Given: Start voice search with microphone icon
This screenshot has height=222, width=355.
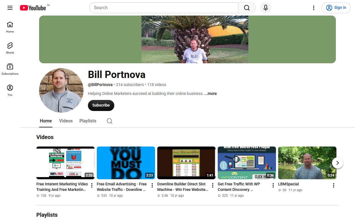Looking at the screenshot, I should point(266,8).
